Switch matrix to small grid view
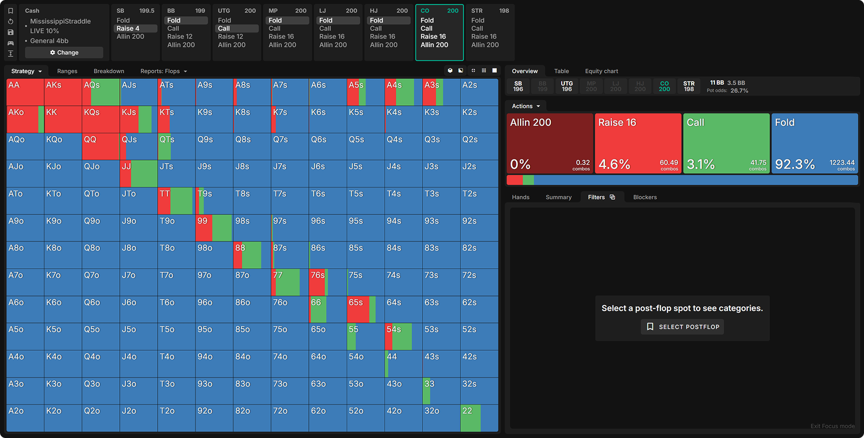Image resolution: width=864 pixels, height=438 pixels. click(x=484, y=71)
